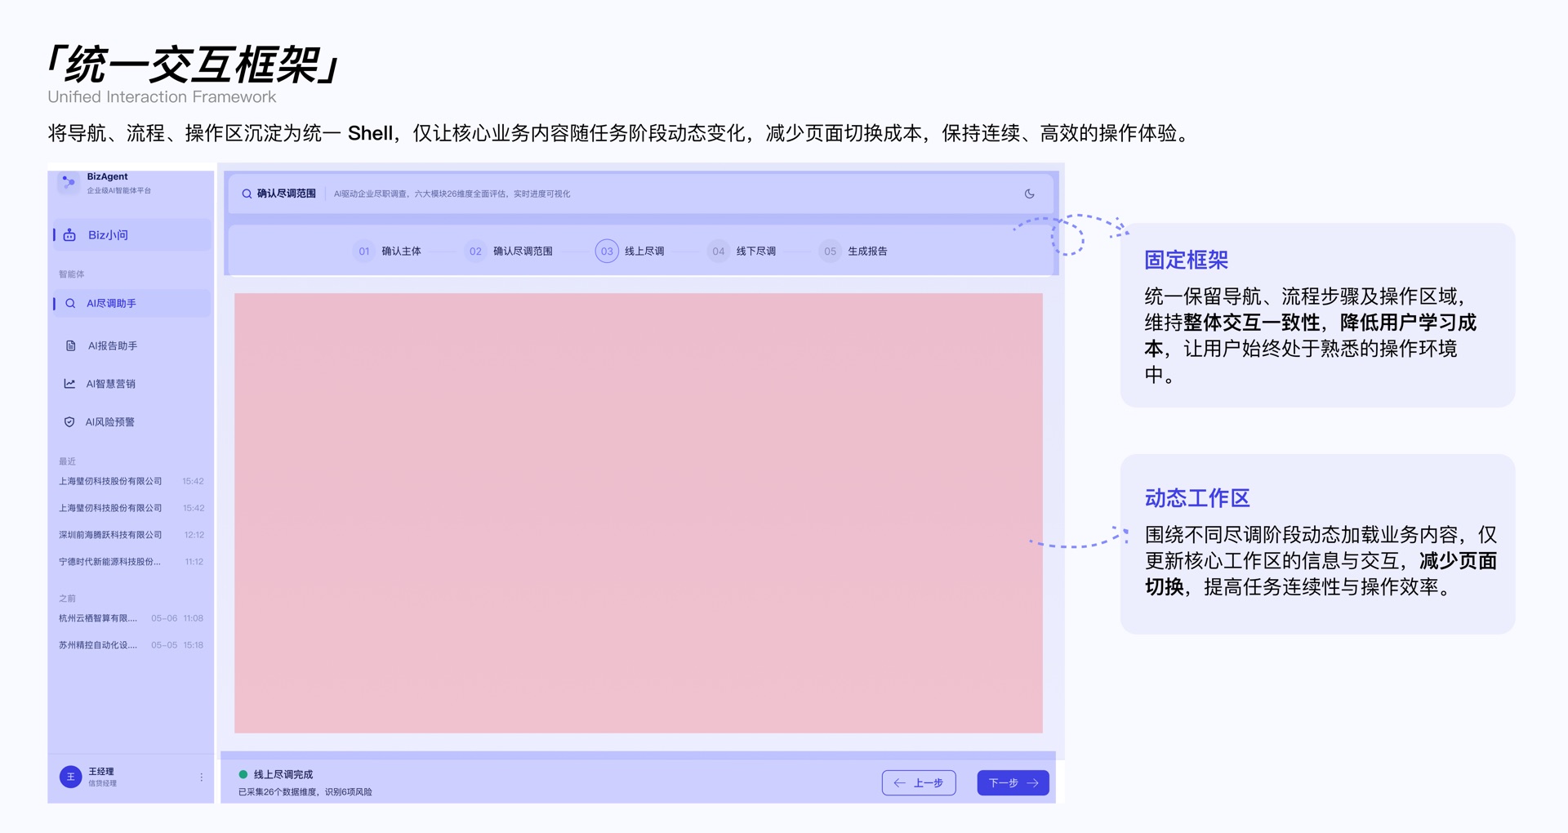Click the 王 user avatar
1568x833 pixels.
pyautogui.click(x=70, y=777)
